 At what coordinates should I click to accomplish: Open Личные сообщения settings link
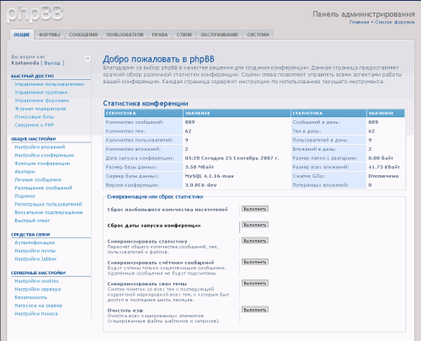38,179
